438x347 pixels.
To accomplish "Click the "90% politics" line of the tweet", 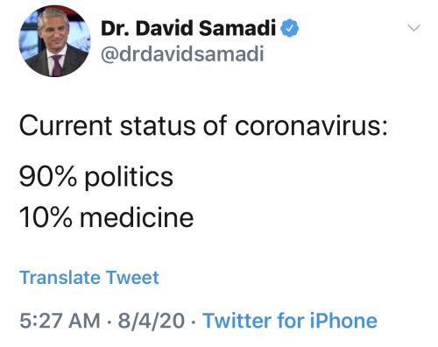I will 96,177.
